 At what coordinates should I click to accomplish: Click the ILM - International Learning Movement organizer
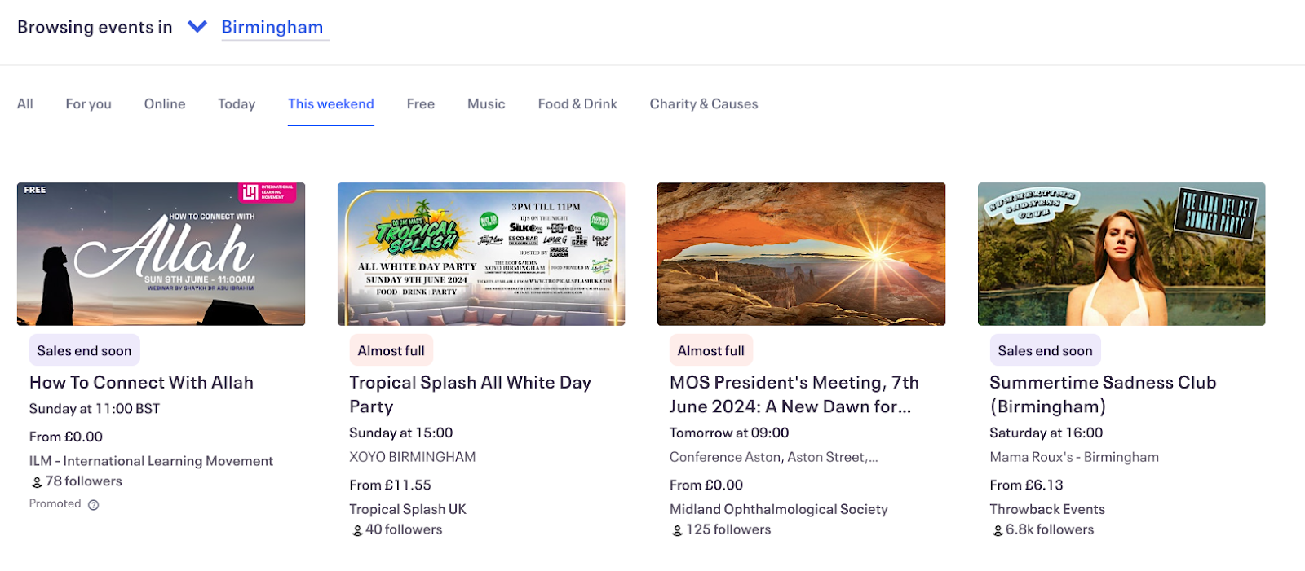tap(151, 461)
